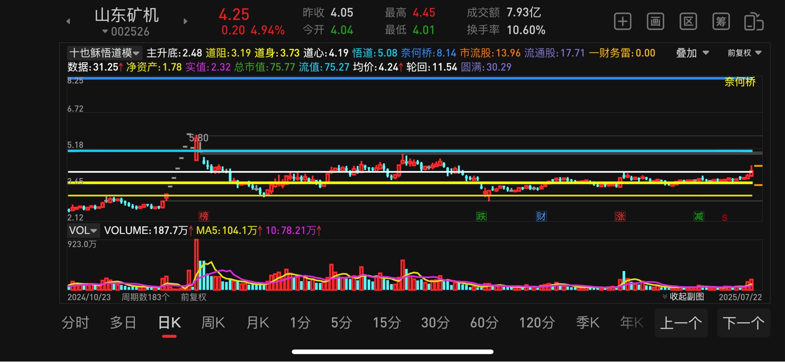Expand 十也稣悟道模 indicator dropdown
Screen dimensions: 785x362
(x=104, y=53)
